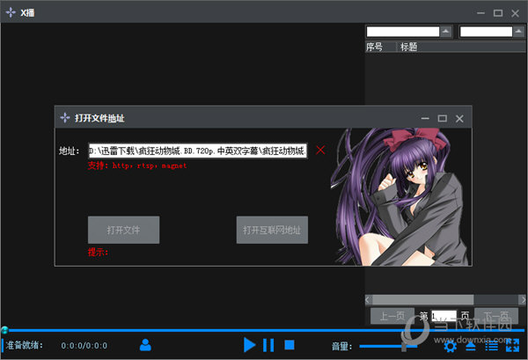528x360 pixels.
Task: Click the 序号 column header
Action: [380, 47]
